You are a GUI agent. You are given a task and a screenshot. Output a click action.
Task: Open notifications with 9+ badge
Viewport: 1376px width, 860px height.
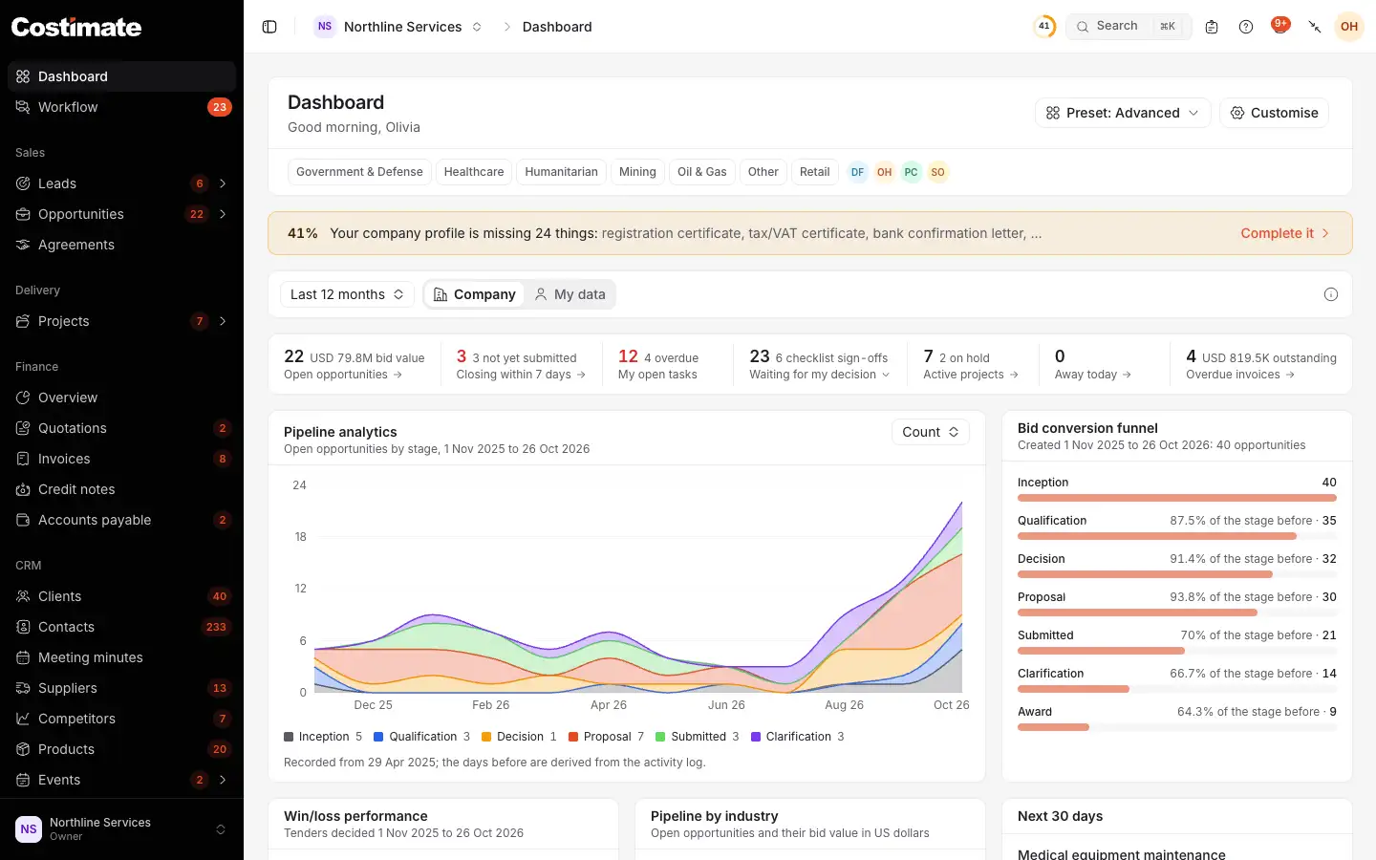1279,26
